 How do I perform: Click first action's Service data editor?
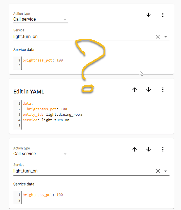tap(91, 63)
